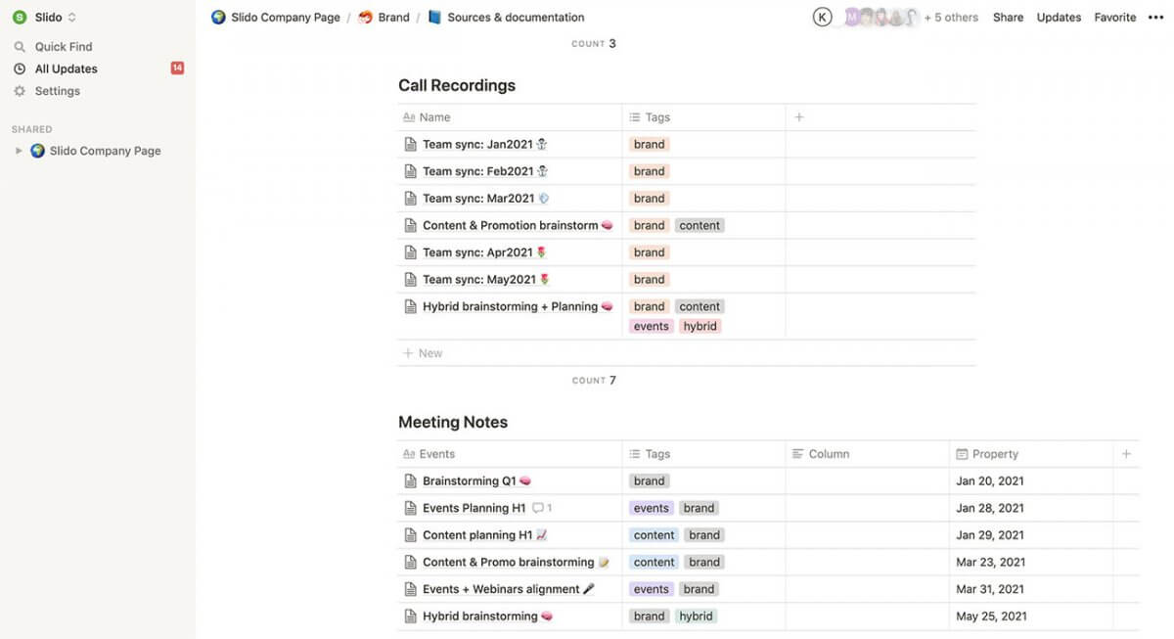Image resolution: width=1174 pixels, height=639 pixels.
Task: Open the page options with the ellipsis menu
Action: coord(1155,17)
